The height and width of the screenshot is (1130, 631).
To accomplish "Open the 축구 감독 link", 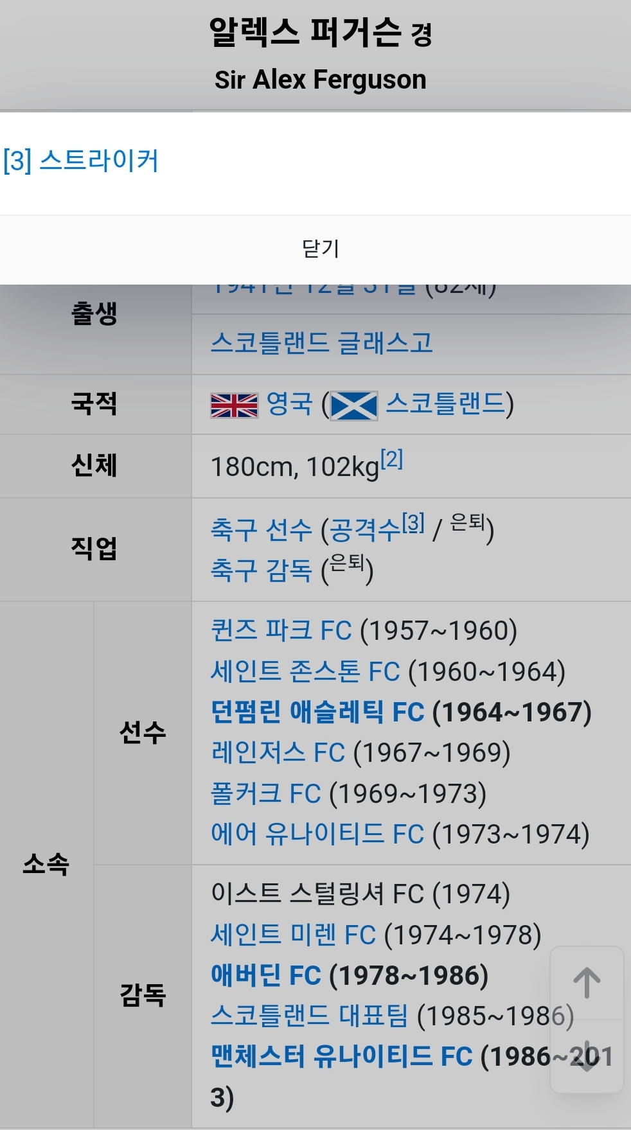I will [262, 570].
